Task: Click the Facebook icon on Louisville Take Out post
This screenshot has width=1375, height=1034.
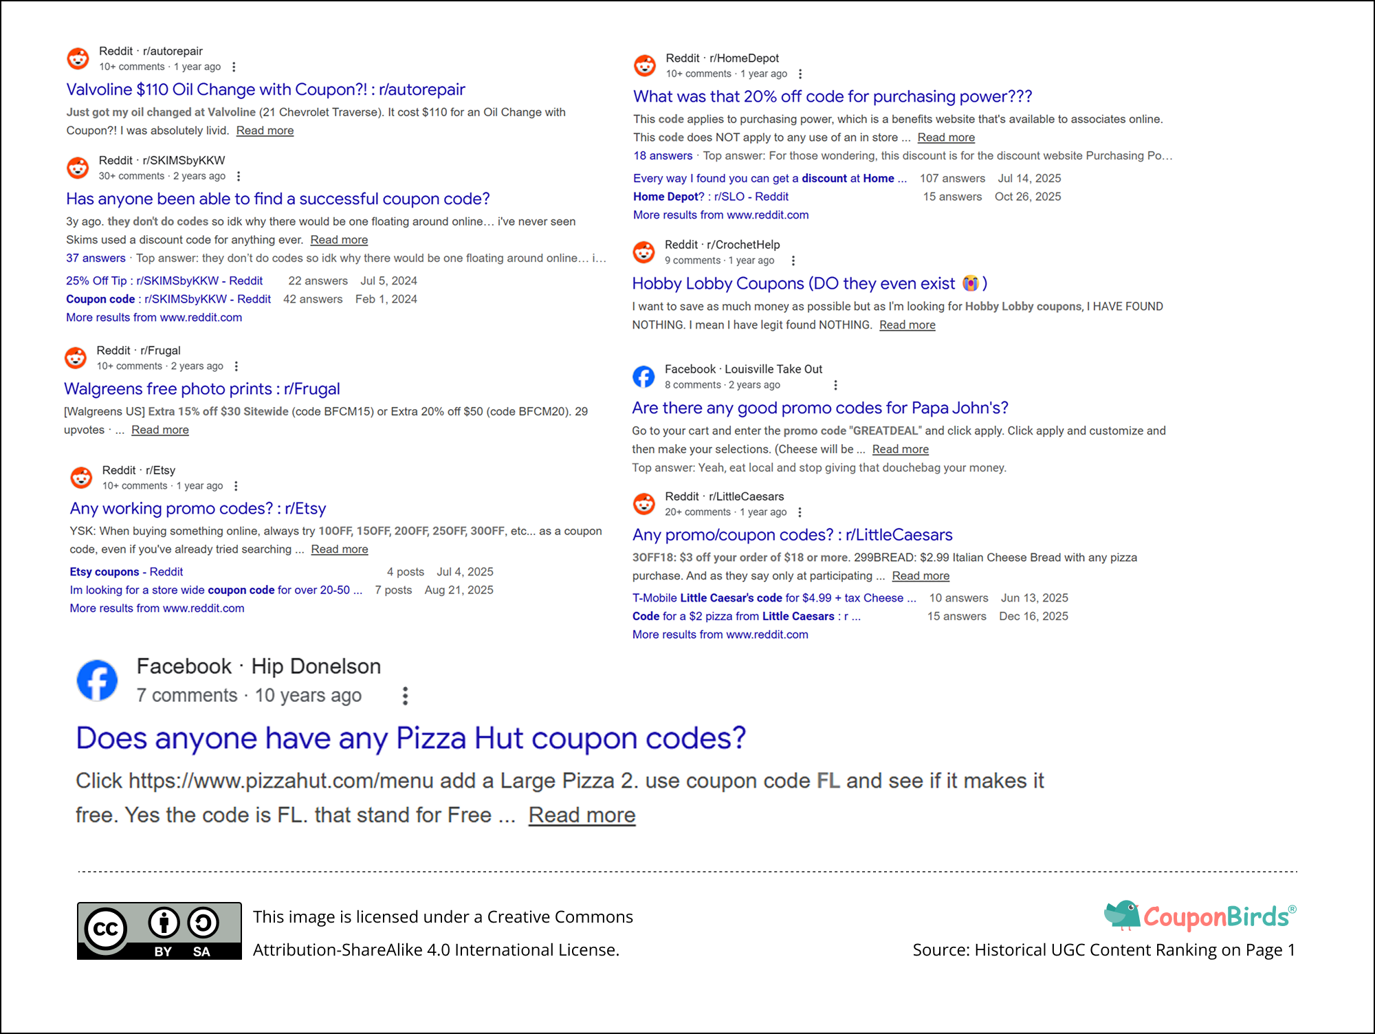Action: (643, 376)
